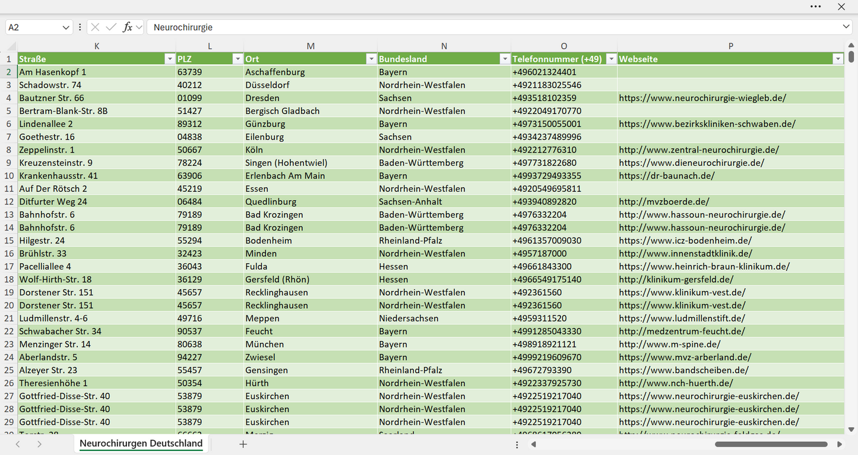Click the Name Box cell reference field
This screenshot has height=455, width=858.
coord(33,27)
